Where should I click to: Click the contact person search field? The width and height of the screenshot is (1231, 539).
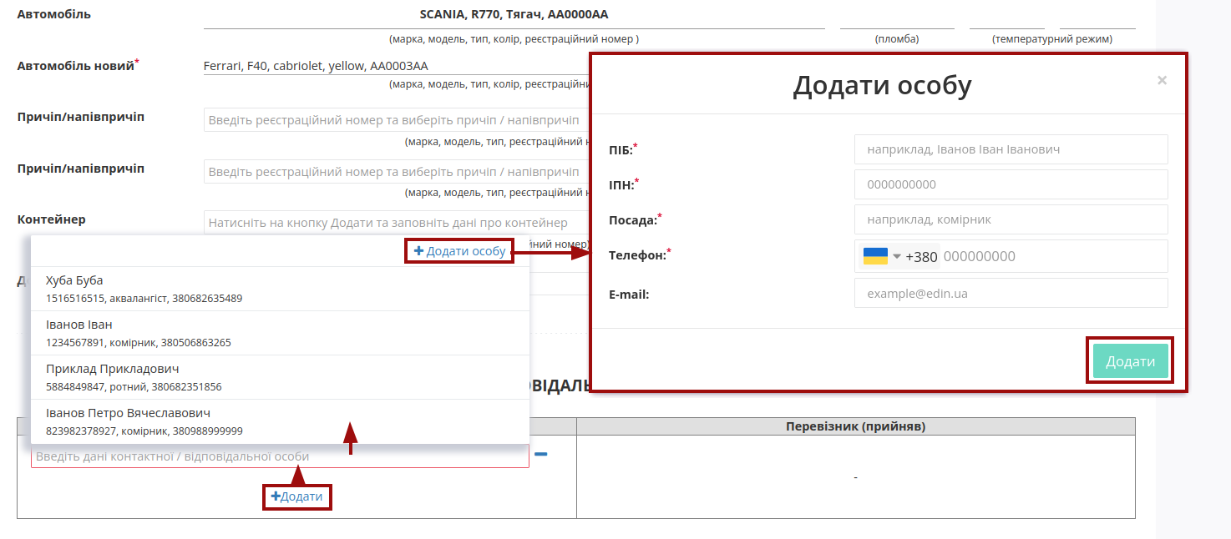280,456
